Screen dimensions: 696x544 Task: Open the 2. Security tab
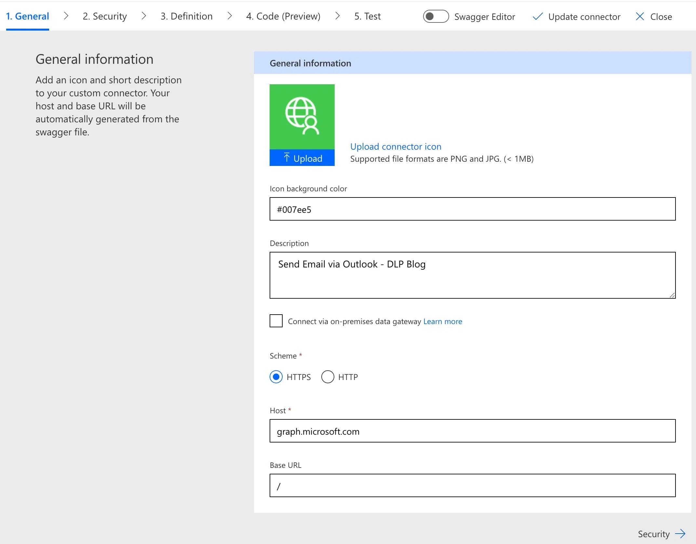(x=105, y=16)
